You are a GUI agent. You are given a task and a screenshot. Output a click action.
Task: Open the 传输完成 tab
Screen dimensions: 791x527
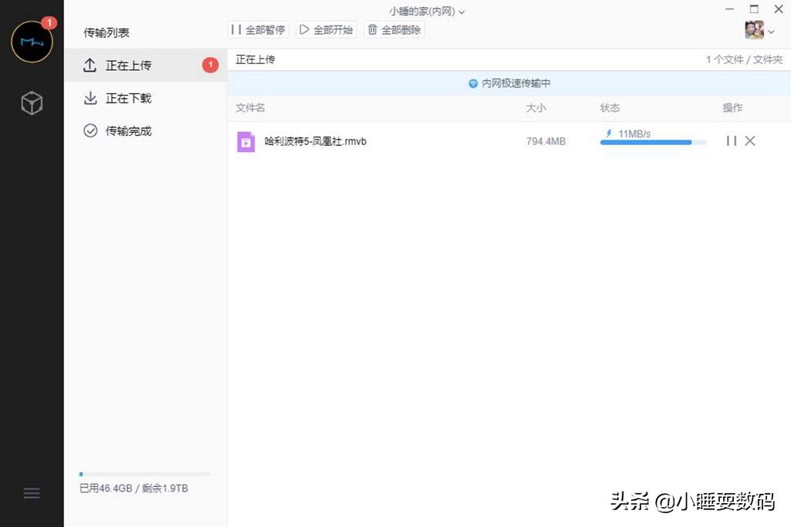coord(128,131)
